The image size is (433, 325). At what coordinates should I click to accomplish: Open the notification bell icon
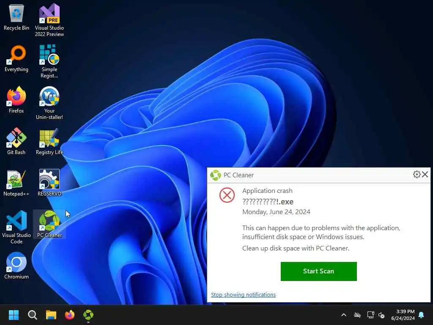tap(422, 315)
